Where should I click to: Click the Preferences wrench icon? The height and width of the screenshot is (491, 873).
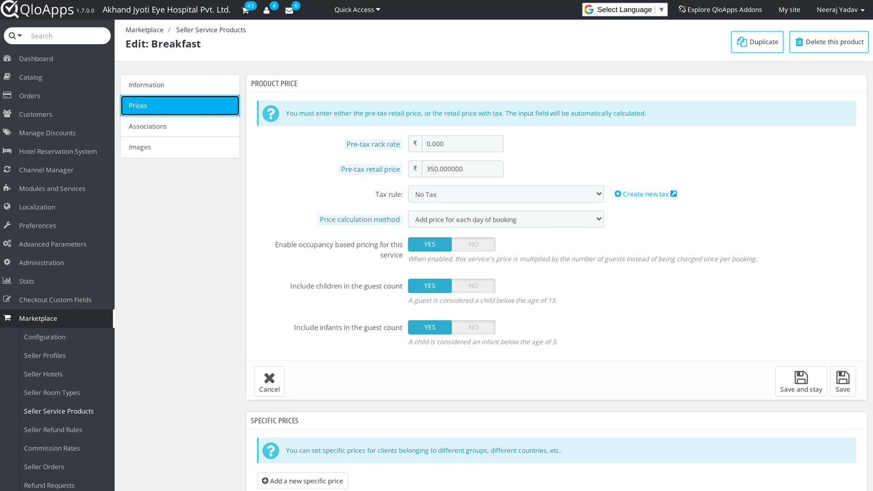(x=7, y=226)
